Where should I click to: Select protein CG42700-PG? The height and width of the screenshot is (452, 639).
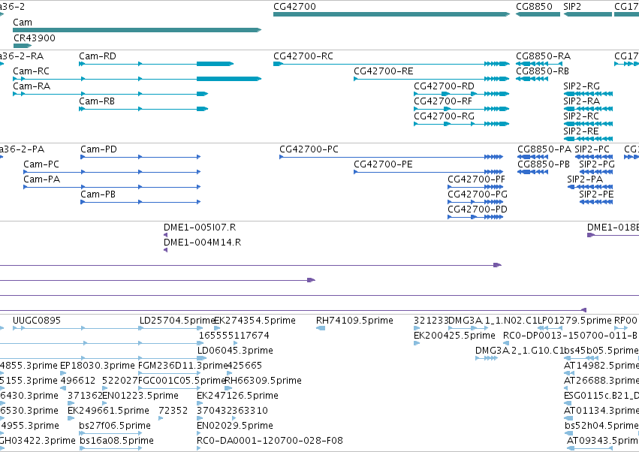475,202
